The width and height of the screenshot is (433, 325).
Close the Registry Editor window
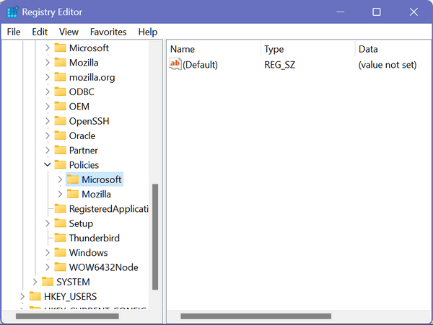point(414,12)
